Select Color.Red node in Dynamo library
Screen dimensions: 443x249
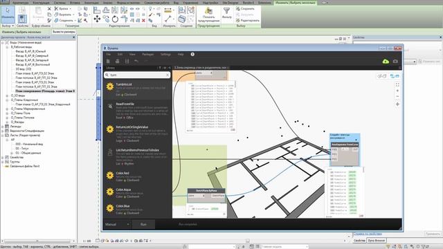138,176
